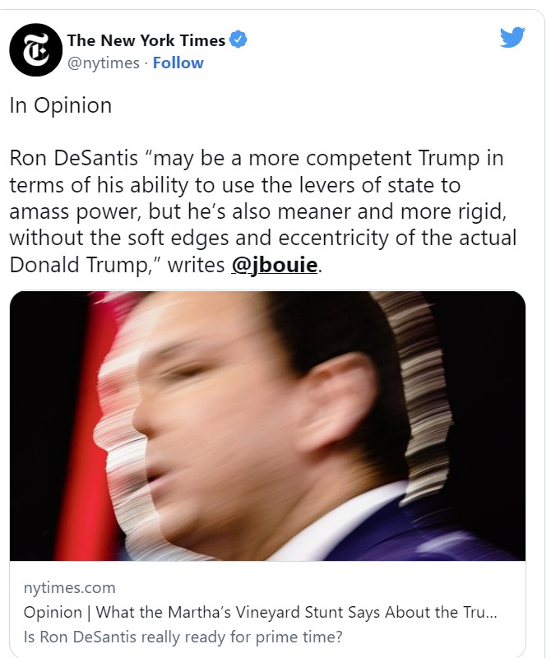The width and height of the screenshot is (551, 658).
Task: Open The New York Times display name
Action: pos(146,40)
